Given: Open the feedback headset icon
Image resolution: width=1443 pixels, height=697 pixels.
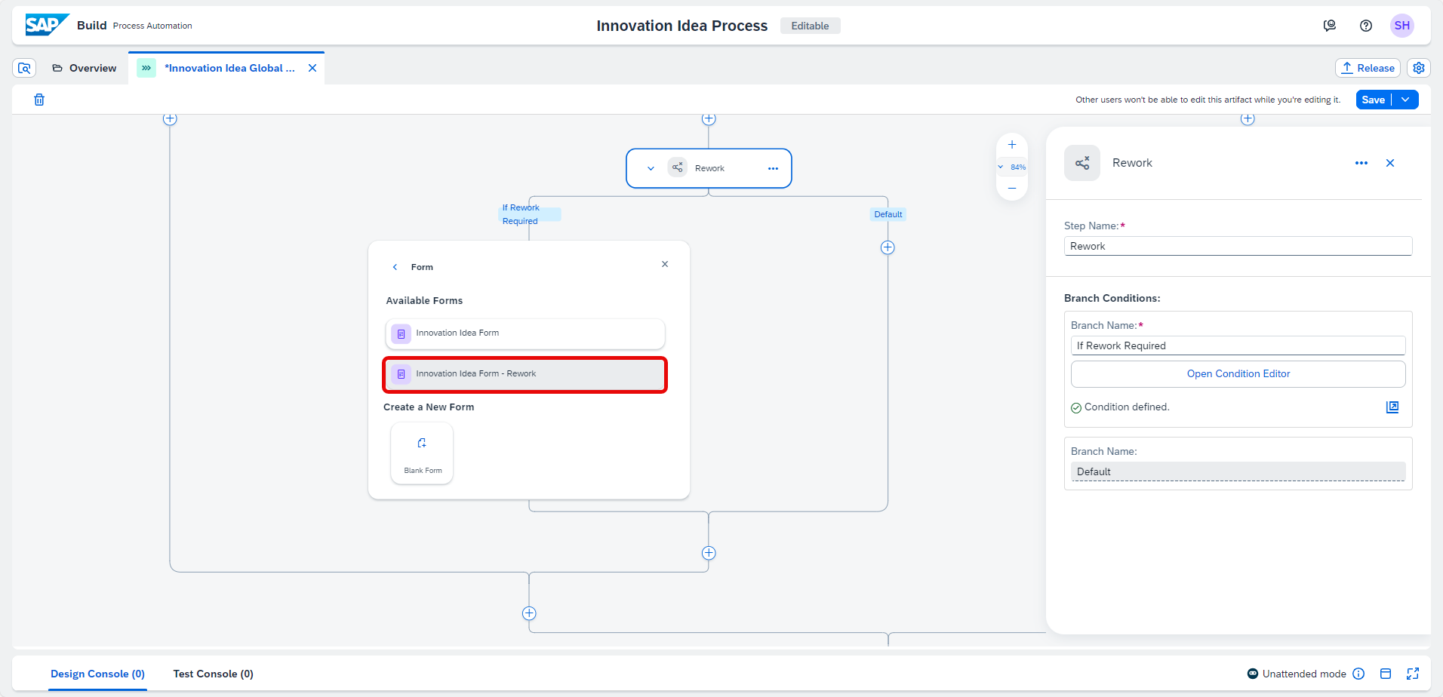Looking at the screenshot, I should click(1330, 26).
